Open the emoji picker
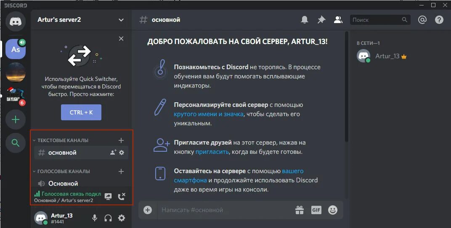The height and width of the screenshot is (228, 451). [333, 210]
